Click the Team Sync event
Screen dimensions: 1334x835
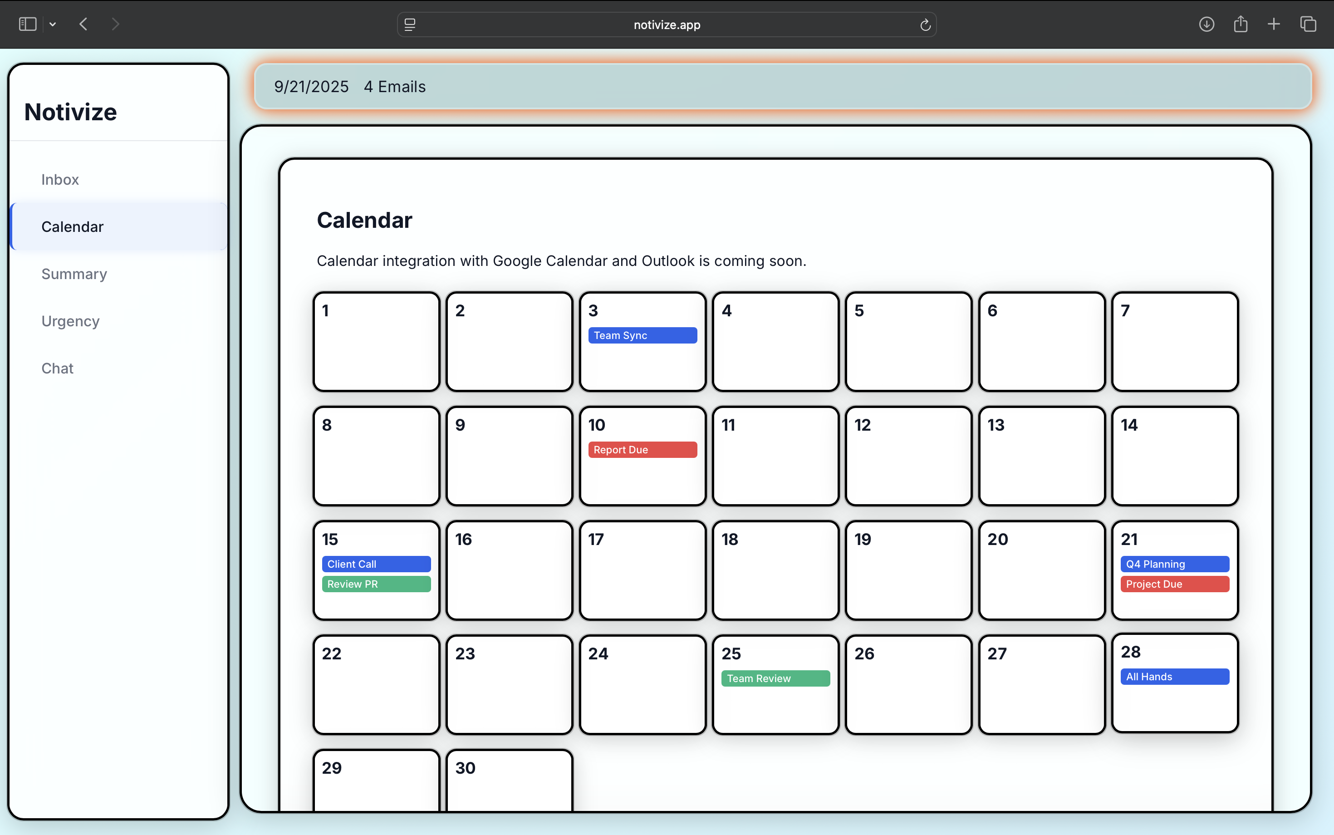coord(642,335)
